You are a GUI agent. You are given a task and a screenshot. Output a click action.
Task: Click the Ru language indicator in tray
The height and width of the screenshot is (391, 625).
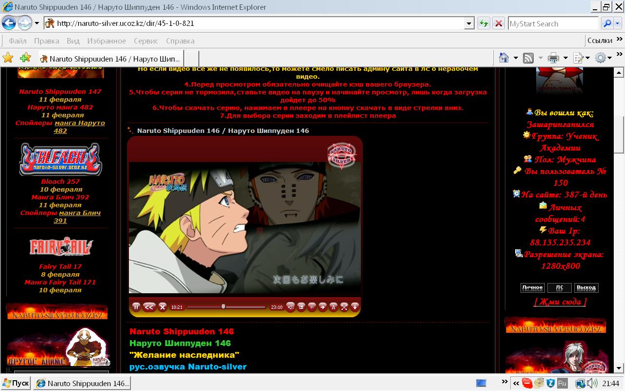pyautogui.click(x=562, y=383)
